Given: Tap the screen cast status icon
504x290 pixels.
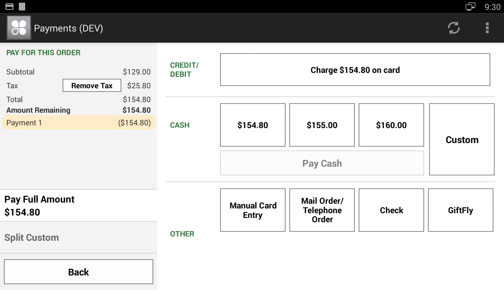Looking at the screenshot, I should pyautogui.click(x=470, y=7).
